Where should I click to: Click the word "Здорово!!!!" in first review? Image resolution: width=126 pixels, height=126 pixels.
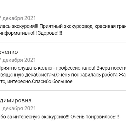(x=50, y=33)
